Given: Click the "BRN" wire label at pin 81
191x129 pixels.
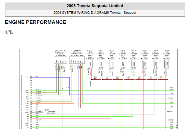Looking at the screenshot, I should (x=37, y=109).
